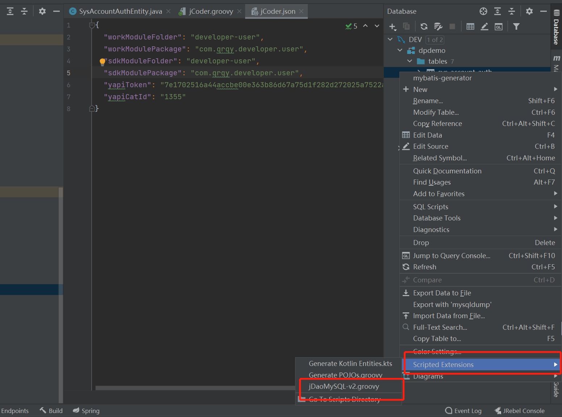This screenshot has width=562, height=417.
Task: Open the Database side tool window tab
Action: click(x=556, y=28)
